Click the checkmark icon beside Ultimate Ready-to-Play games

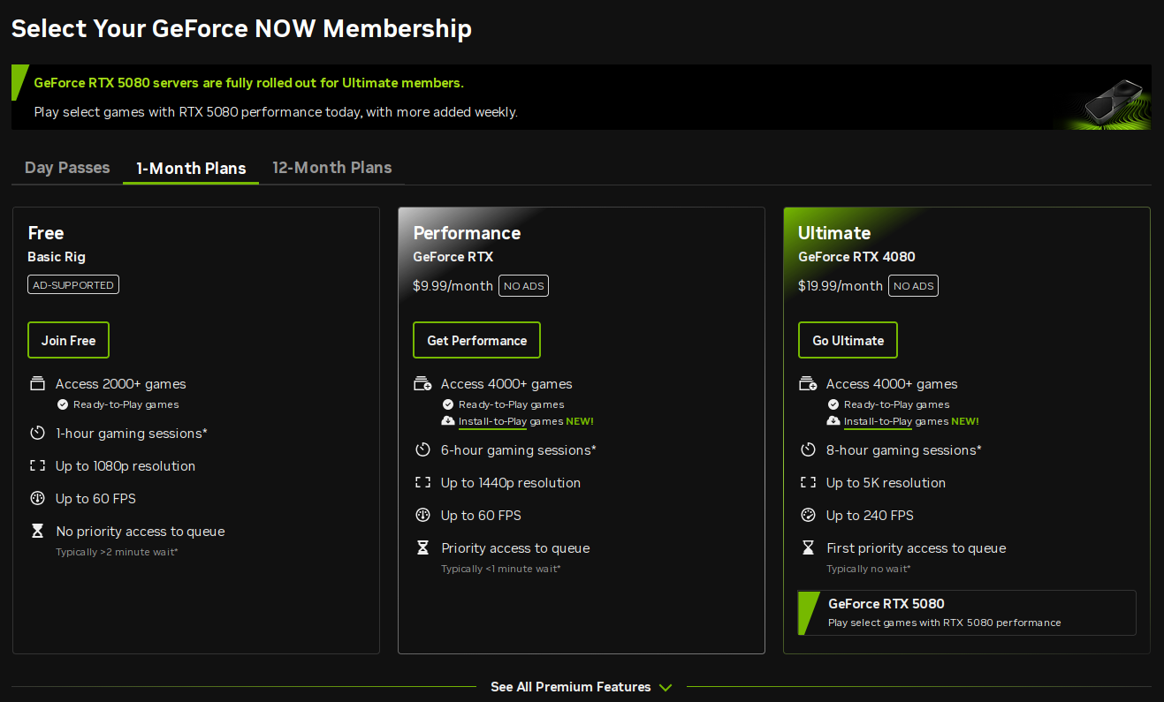click(833, 404)
